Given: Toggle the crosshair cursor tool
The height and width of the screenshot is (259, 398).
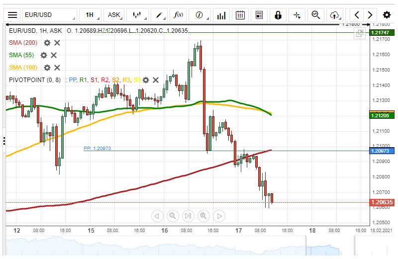Looking at the screenshot, I should tap(297, 15).
